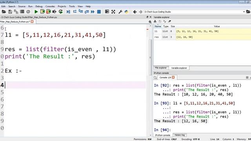
Task: Import data in Variable explorer
Action: (x=155, y=21)
